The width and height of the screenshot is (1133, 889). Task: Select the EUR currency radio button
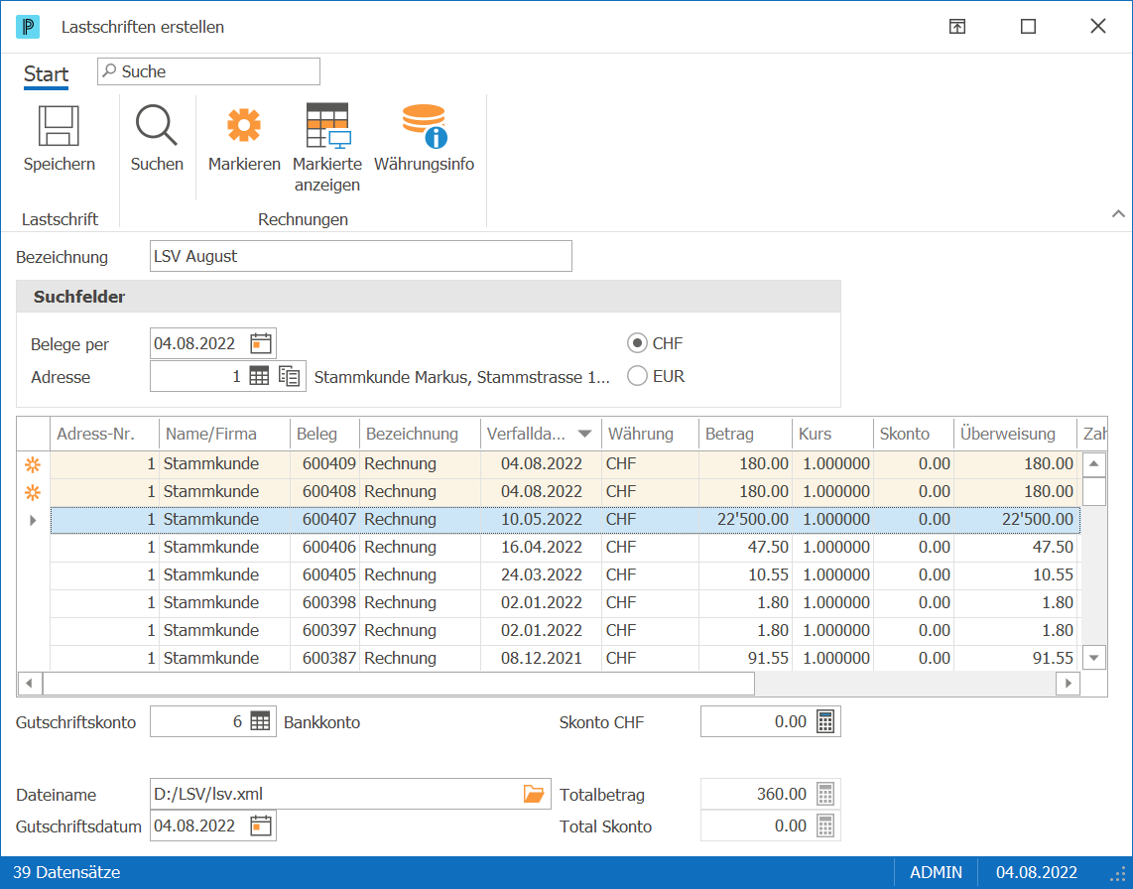pyautogui.click(x=637, y=376)
